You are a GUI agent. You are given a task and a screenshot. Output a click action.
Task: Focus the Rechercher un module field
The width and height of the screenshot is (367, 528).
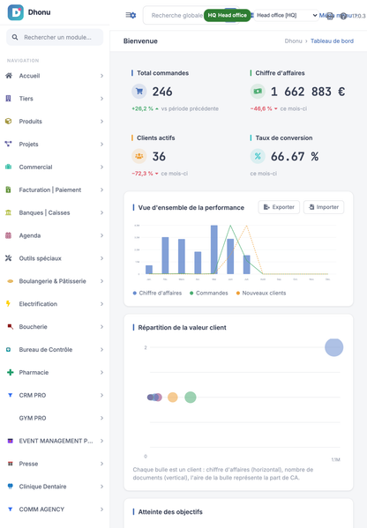coord(55,37)
